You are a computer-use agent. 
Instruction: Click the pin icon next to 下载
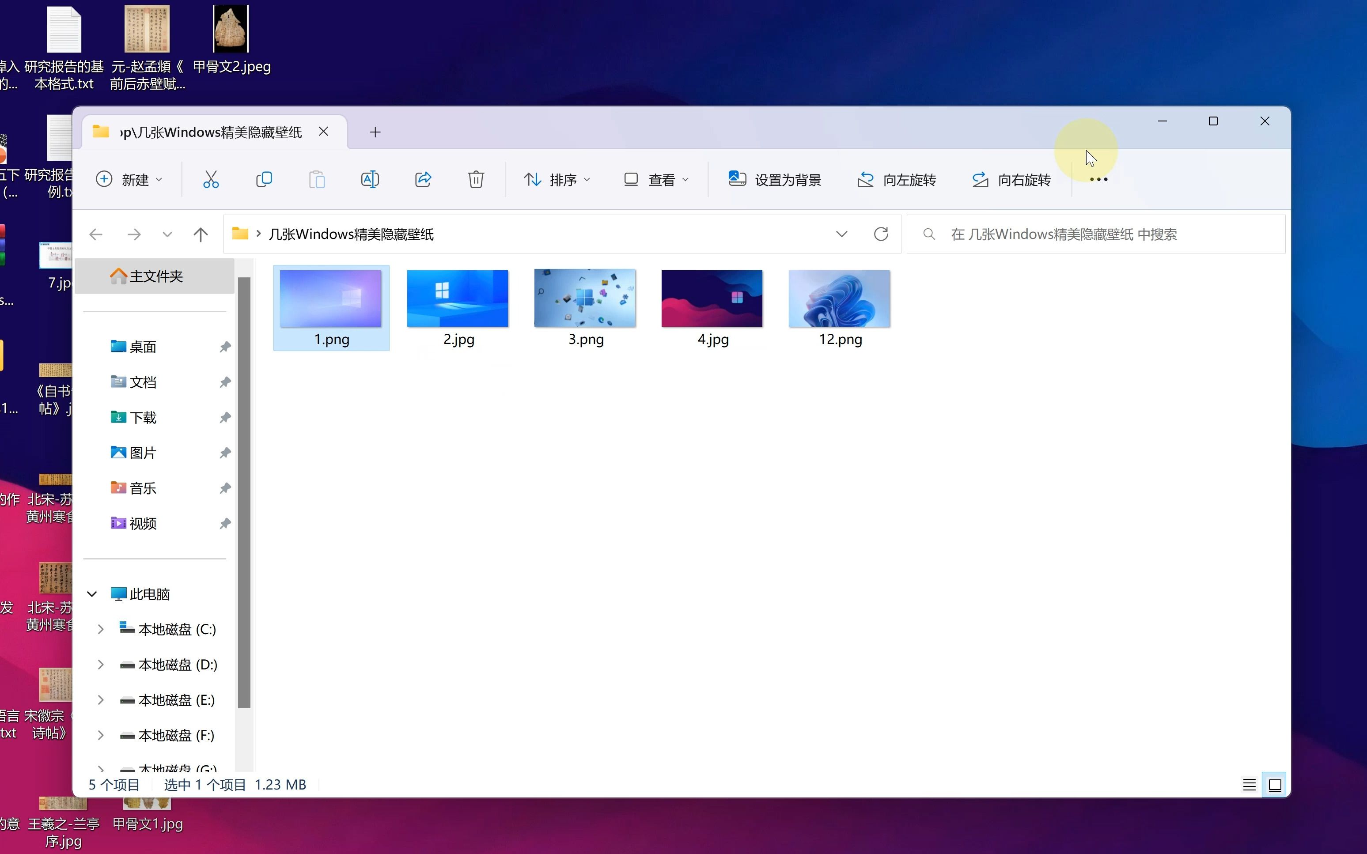pos(225,417)
